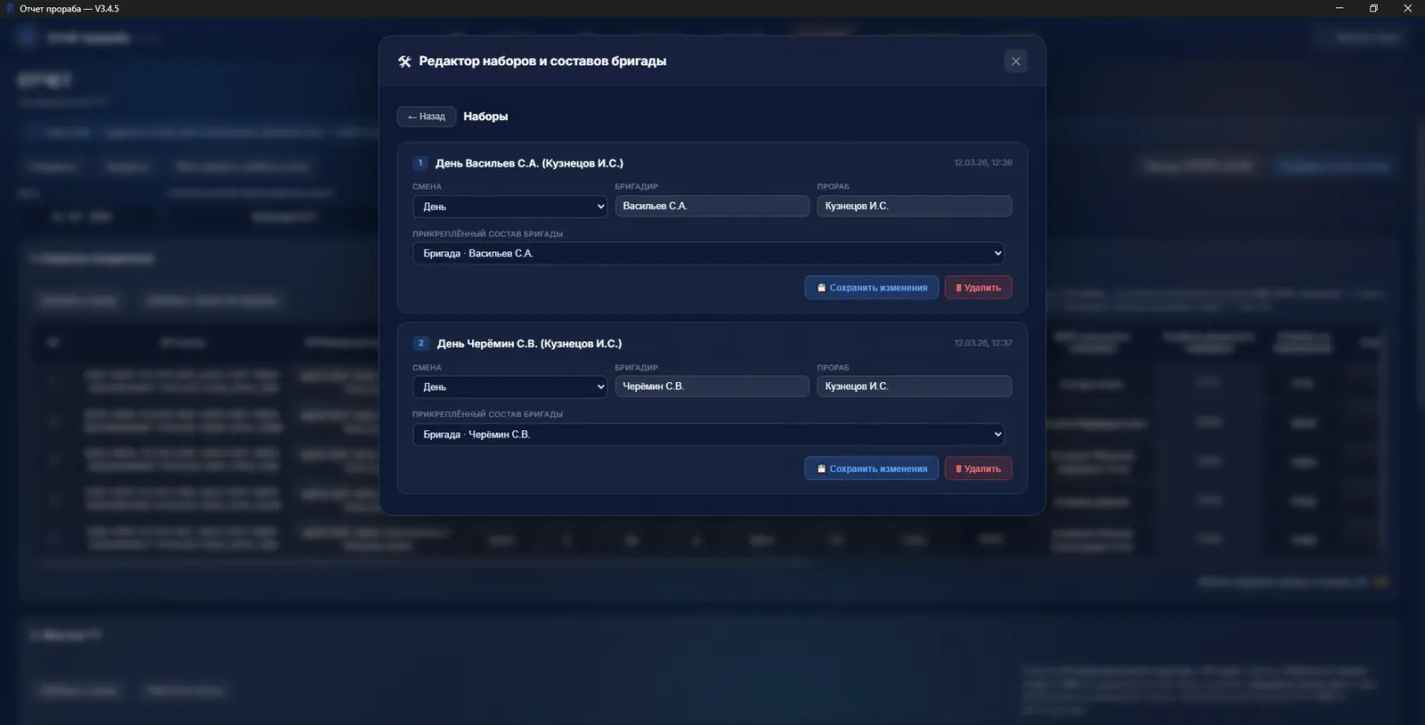Delete the День Черёмин С.В. set

[978, 468]
